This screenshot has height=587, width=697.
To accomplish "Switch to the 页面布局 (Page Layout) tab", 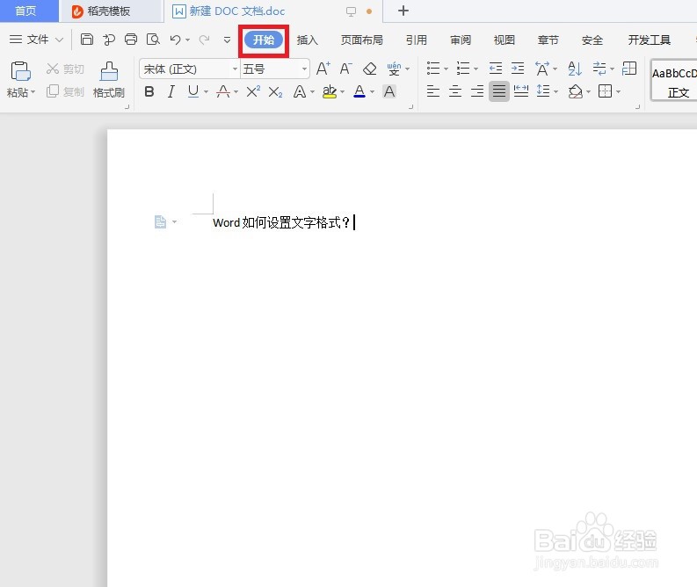I will point(362,40).
